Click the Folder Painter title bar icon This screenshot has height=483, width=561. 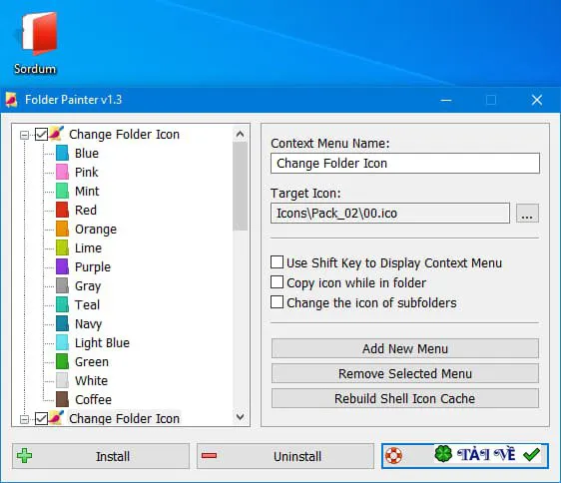pos(11,100)
